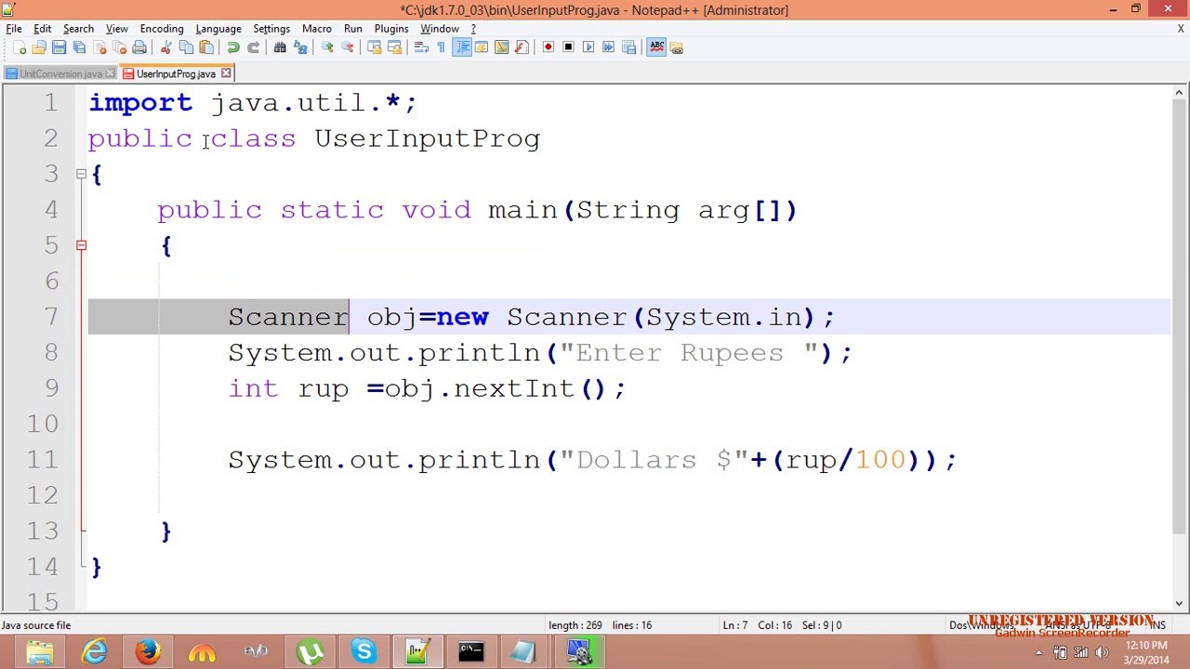Toggle synchronize vertical scrolling
Viewport: 1190px width, 669px height.
(x=374, y=47)
